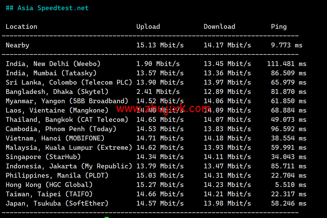Screen dimensions: 327x218
Task: Click the Nearby row label
Action: click(x=18, y=45)
